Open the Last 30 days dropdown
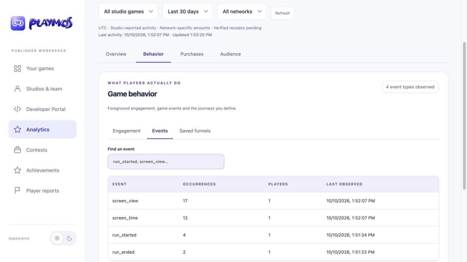 tap(188, 11)
